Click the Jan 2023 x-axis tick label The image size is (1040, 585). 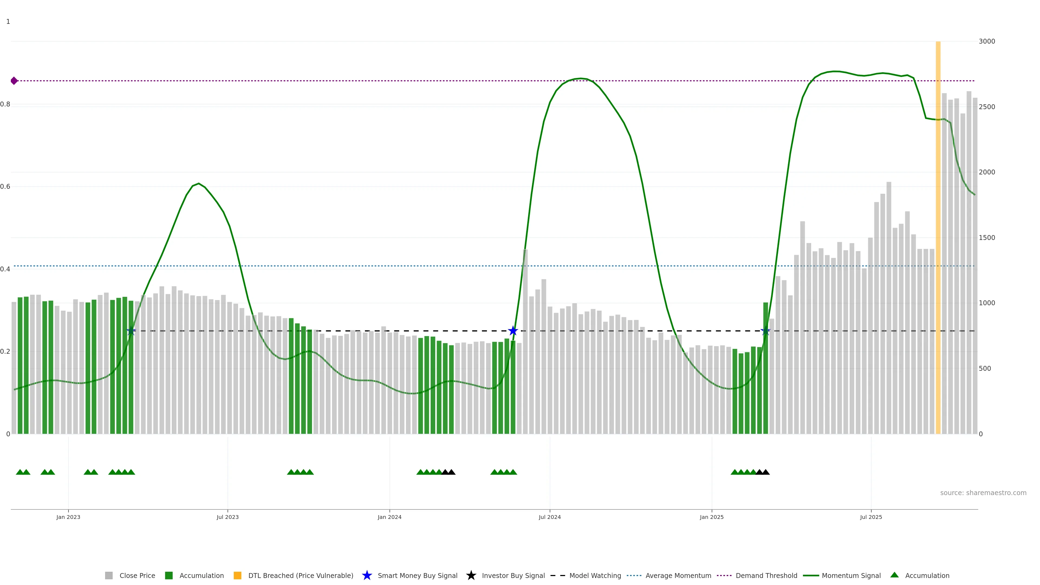[68, 517]
